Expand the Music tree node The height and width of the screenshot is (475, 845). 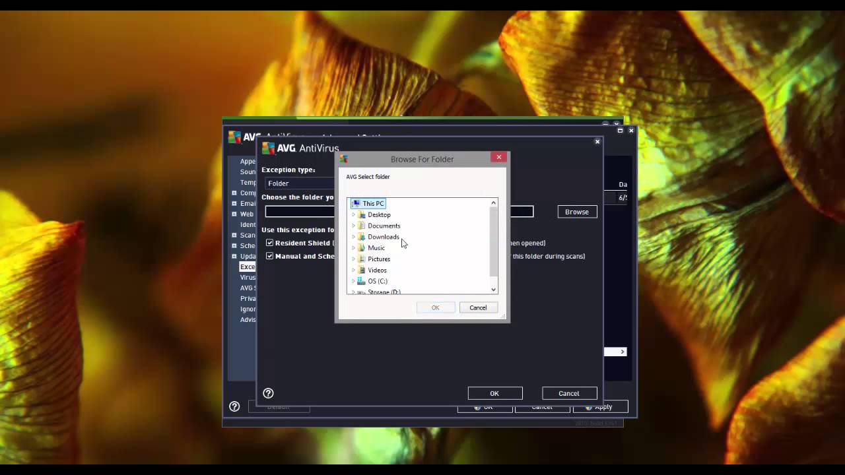point(353,248)
